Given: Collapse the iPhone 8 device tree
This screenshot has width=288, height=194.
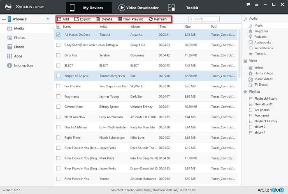Looking at the screenshot, I should click(x=4, y=19).
